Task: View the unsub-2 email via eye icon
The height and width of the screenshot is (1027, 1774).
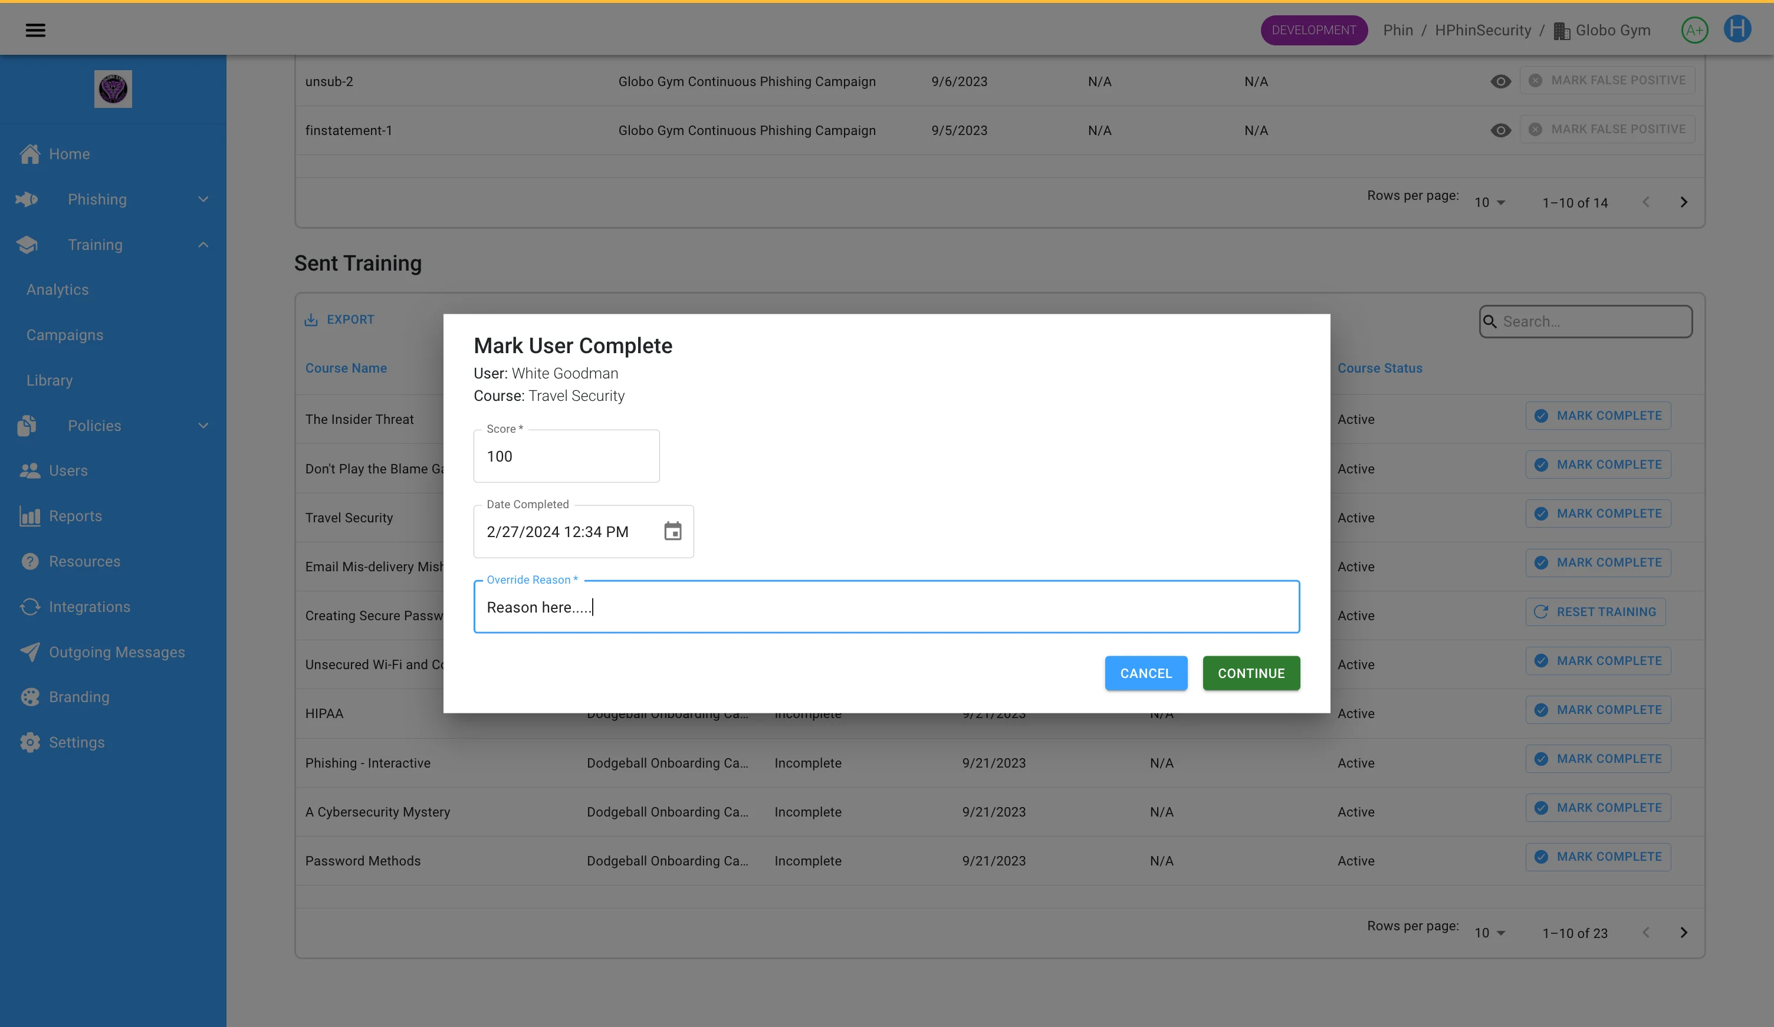Action: tap(1500, 82)
